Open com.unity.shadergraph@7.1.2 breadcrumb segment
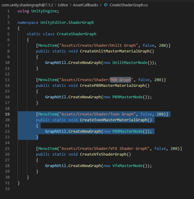194x199 pixels. tap(27, 5)
